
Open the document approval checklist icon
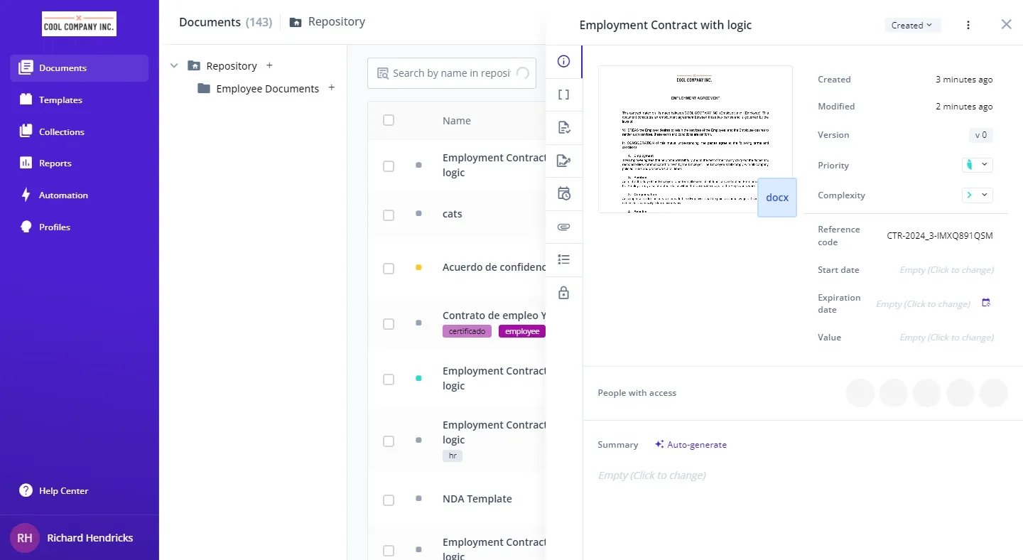[564, 128]
